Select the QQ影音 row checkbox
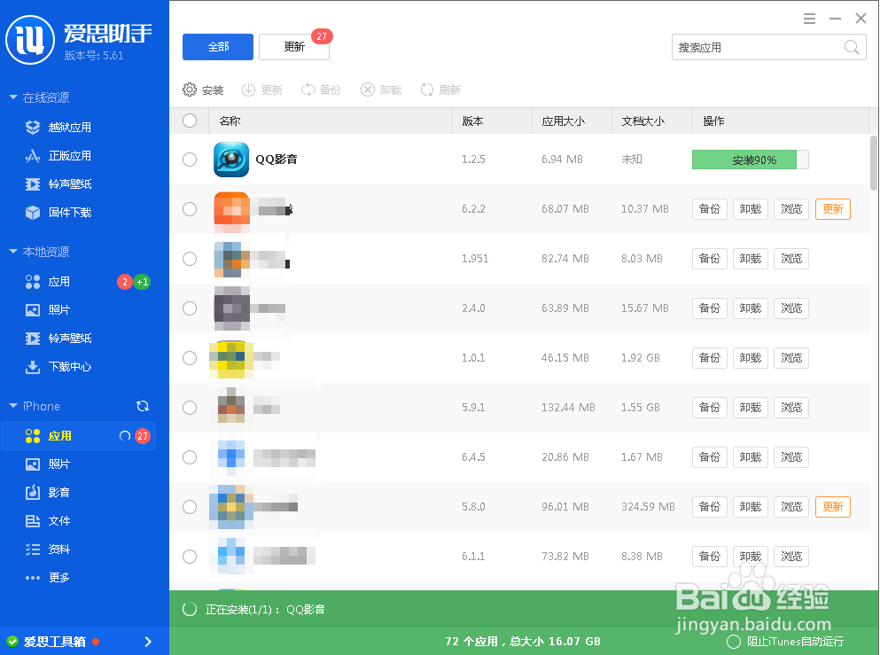This screenshot has width=880, height=655. click(190, 160)
